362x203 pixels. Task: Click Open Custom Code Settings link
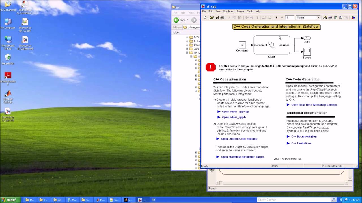coord(239,139)
